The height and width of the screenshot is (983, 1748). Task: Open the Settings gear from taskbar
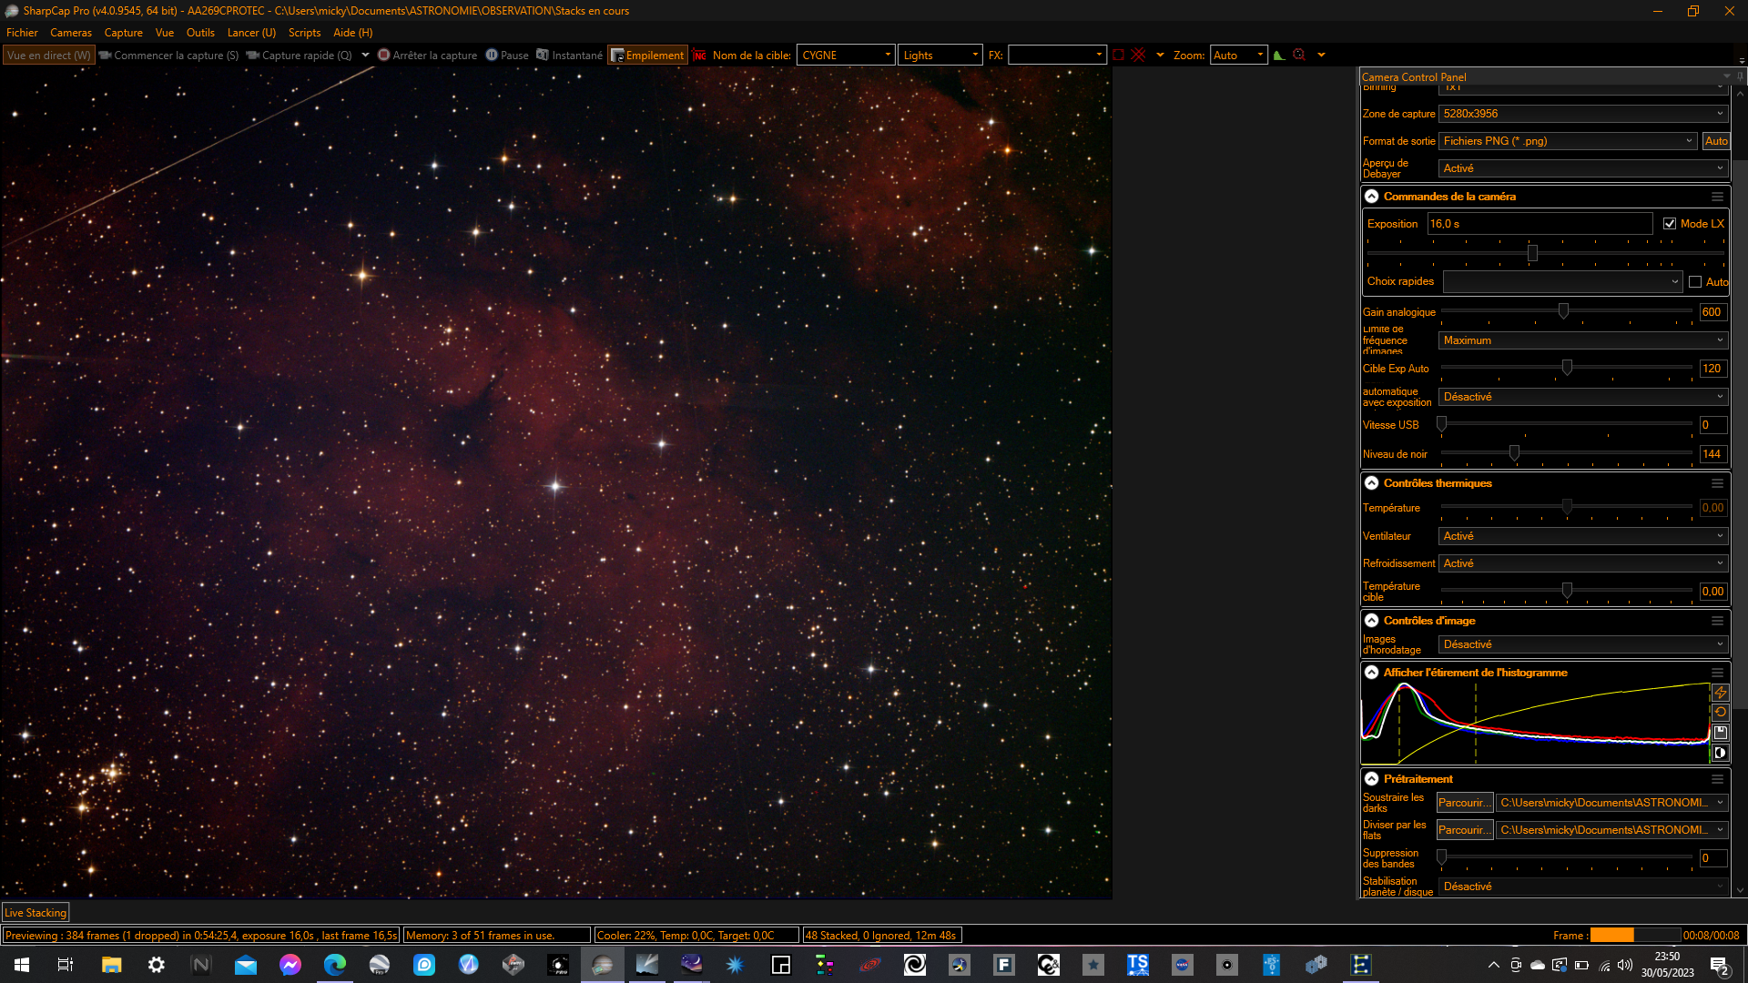coord(157,965)
